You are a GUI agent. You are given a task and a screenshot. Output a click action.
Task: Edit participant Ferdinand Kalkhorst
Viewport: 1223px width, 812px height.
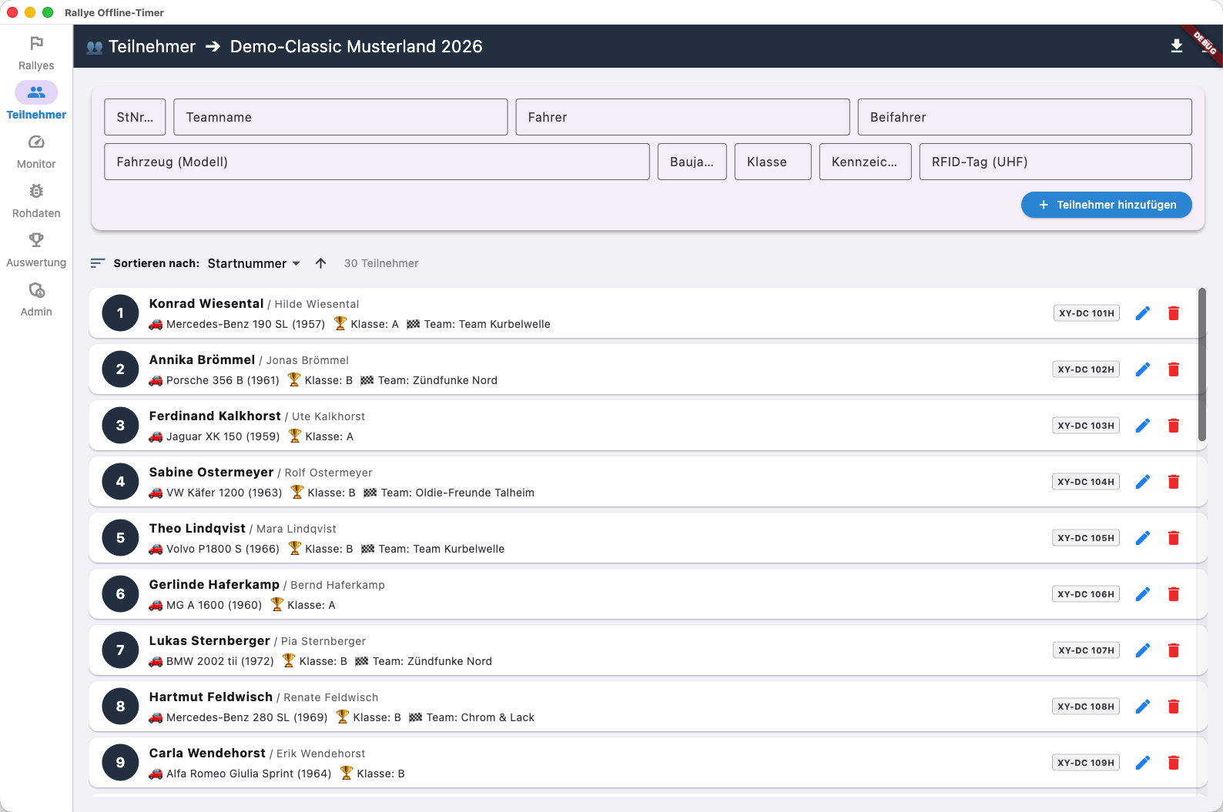pos(1143,426)
